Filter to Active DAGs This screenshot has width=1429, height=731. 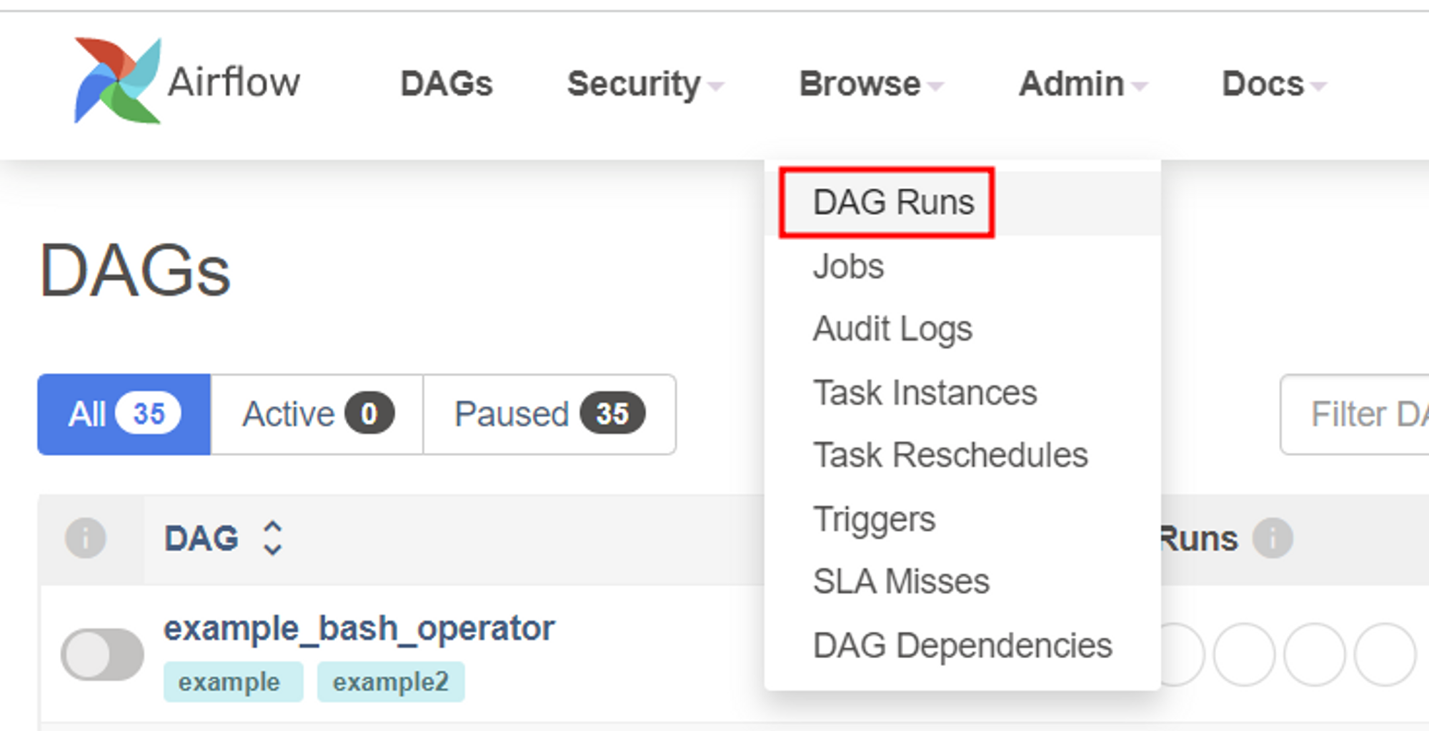tap(317, 414)
